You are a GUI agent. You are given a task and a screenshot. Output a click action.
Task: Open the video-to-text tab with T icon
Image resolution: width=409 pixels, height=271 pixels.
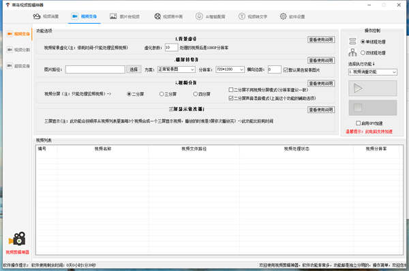coord(253,16)
